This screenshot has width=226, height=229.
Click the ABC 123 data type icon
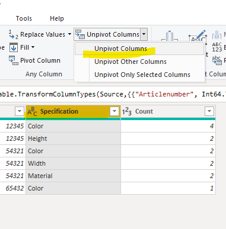point(217,47)
